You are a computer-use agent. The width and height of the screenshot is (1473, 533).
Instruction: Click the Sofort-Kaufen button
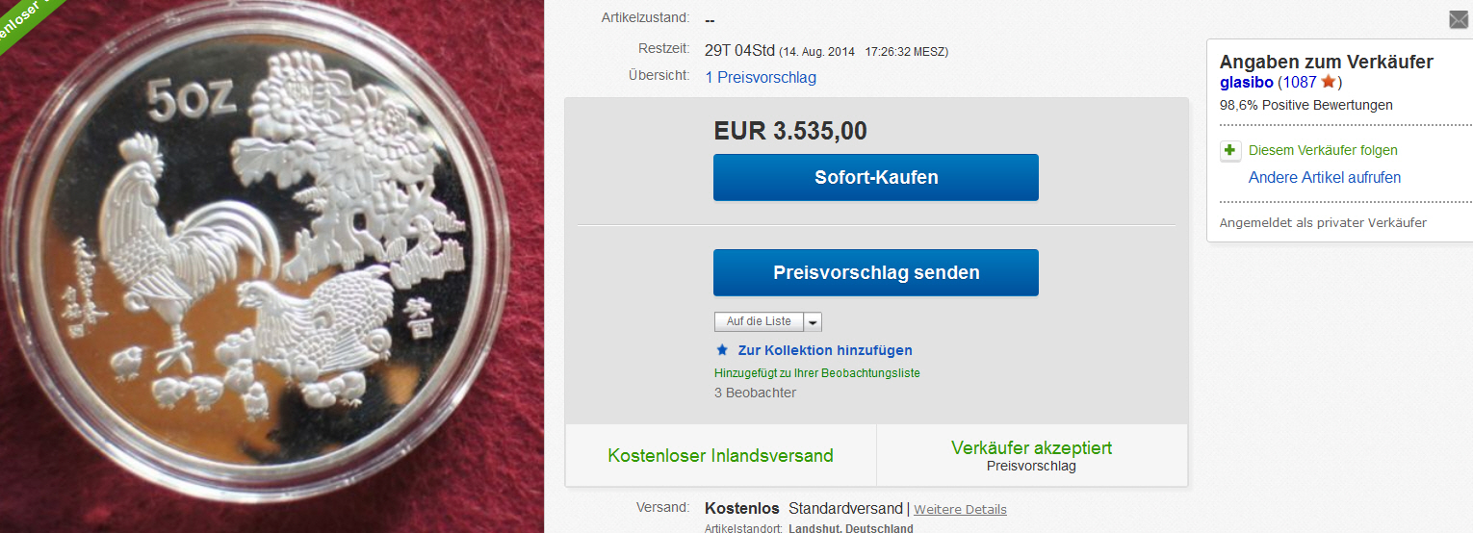click(x=876, y=177)
